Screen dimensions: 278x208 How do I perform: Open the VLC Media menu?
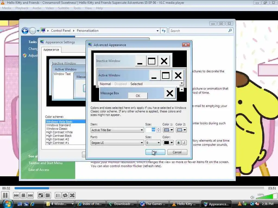tap(7, 8)
